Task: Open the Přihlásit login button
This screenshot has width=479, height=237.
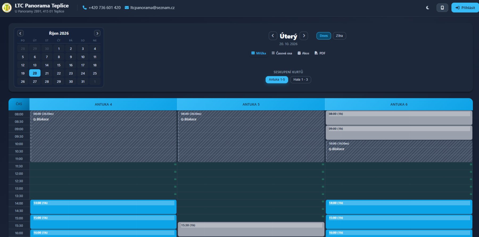Action: tap(465, 8)
